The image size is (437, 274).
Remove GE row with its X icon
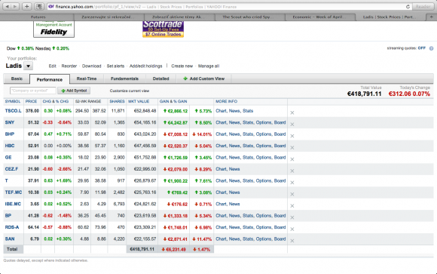pos(292,159)
